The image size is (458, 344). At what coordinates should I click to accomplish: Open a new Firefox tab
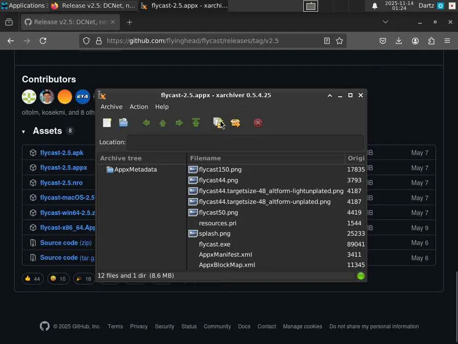pyautogui.click(x=129, y=22)
